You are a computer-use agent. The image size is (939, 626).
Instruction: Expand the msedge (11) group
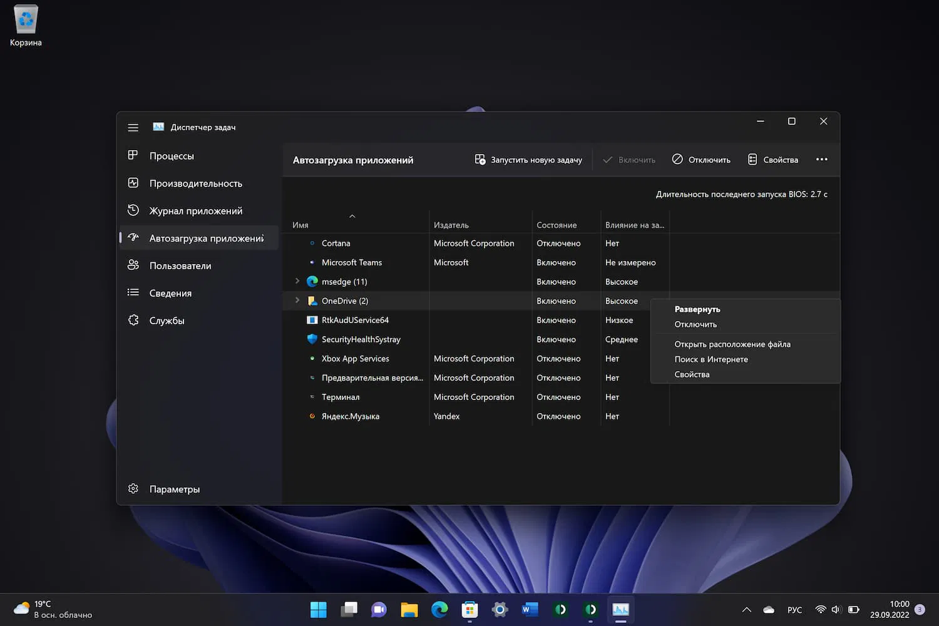point(297,282)
